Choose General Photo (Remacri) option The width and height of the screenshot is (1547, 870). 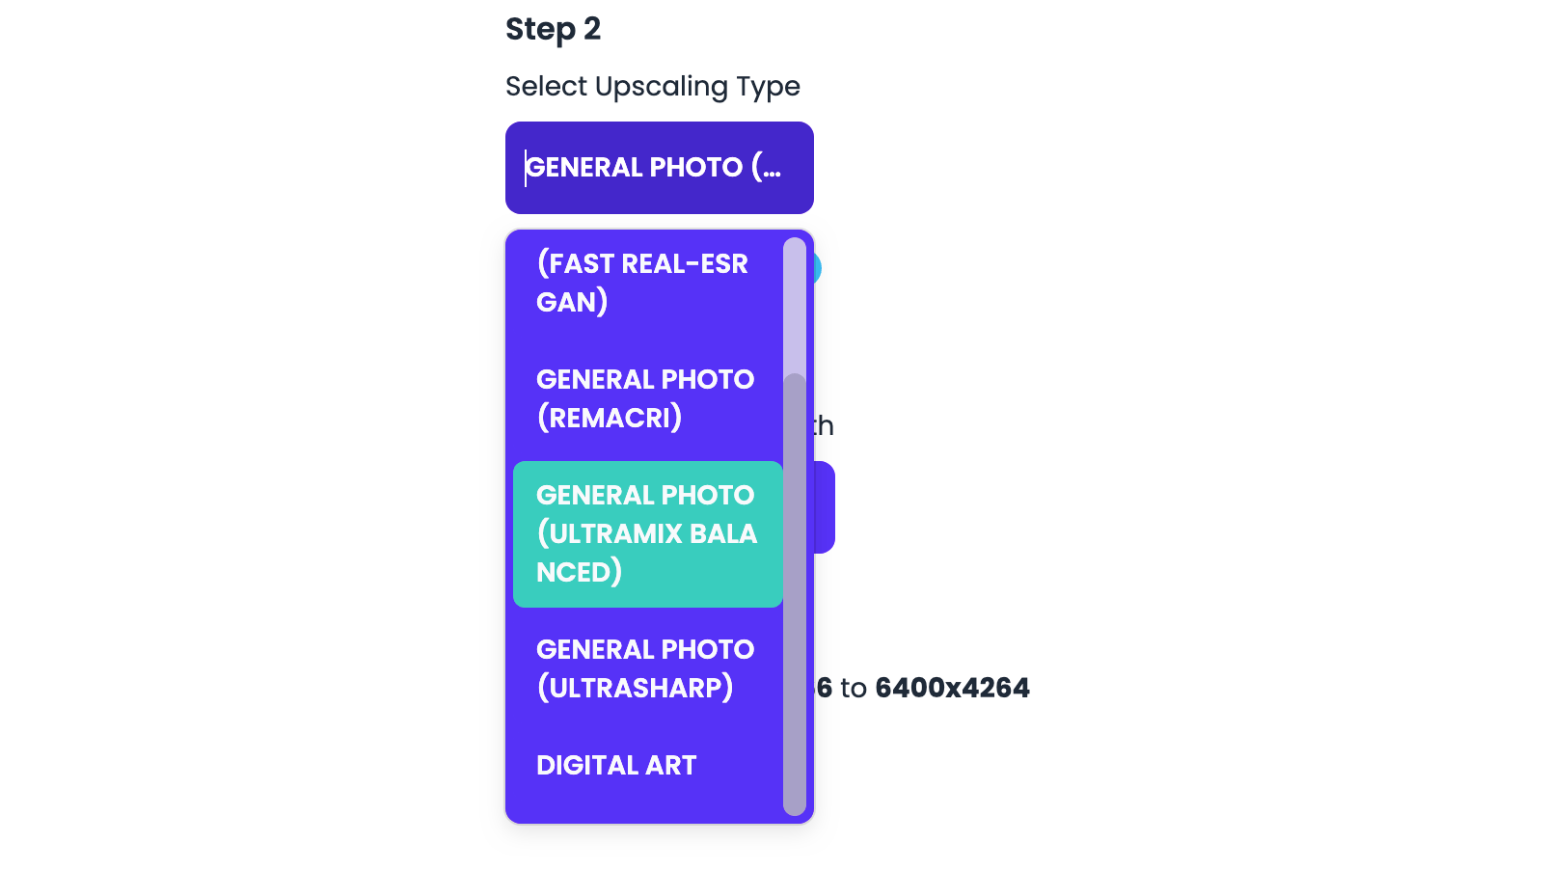[x=646, y=398]
